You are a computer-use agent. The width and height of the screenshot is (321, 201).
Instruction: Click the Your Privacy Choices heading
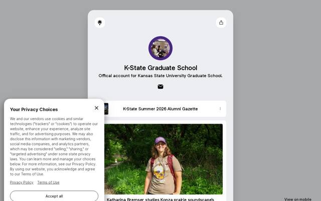pos(34,110)
